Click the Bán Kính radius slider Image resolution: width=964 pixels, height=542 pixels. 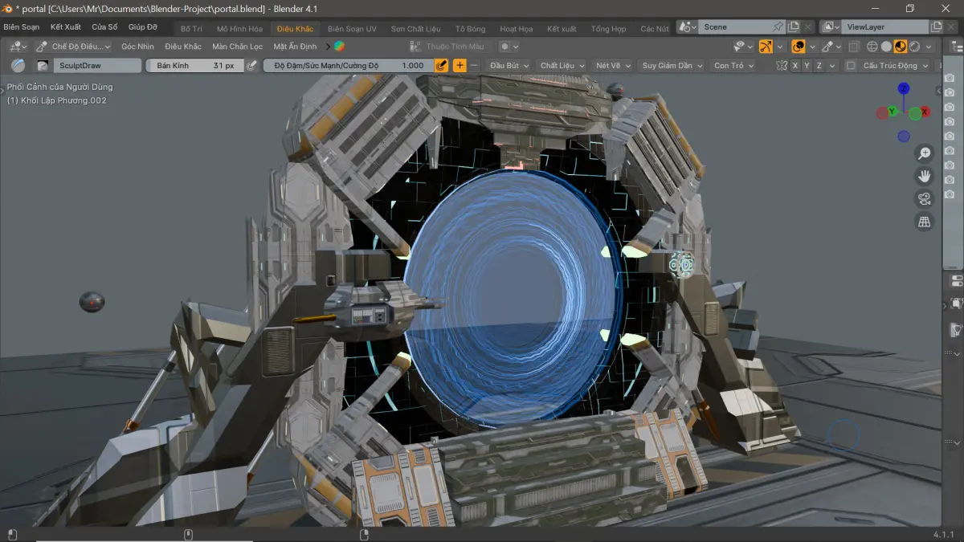coord(194,66)
